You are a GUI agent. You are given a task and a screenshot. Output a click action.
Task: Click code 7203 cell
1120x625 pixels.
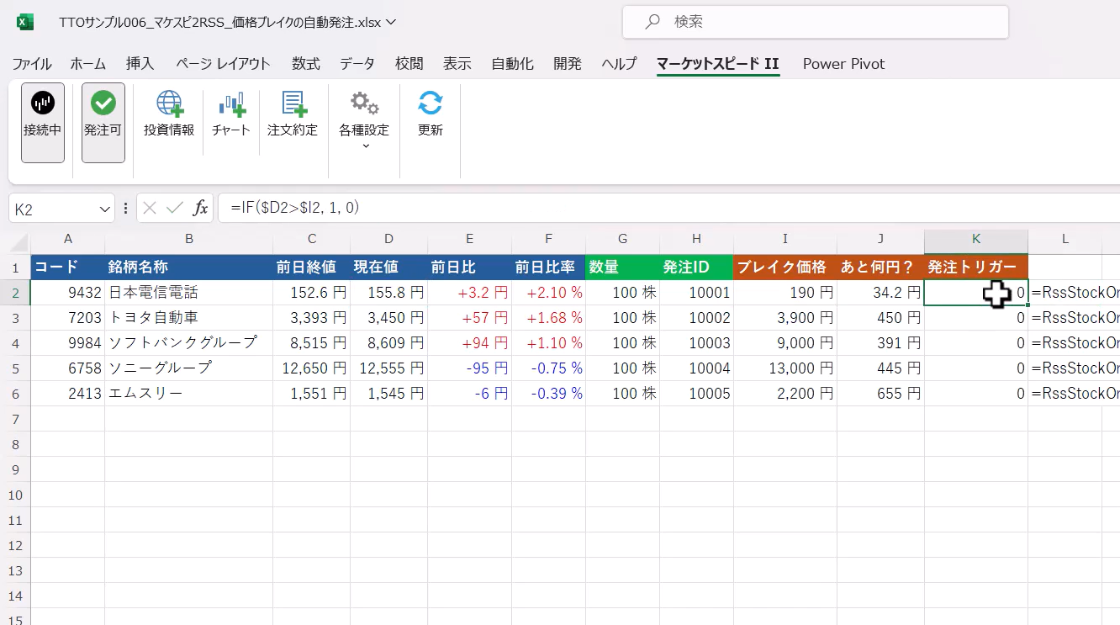point(68,318)
